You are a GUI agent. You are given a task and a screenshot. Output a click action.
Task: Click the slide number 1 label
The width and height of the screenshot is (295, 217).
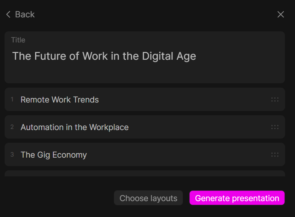coord(12,100)
